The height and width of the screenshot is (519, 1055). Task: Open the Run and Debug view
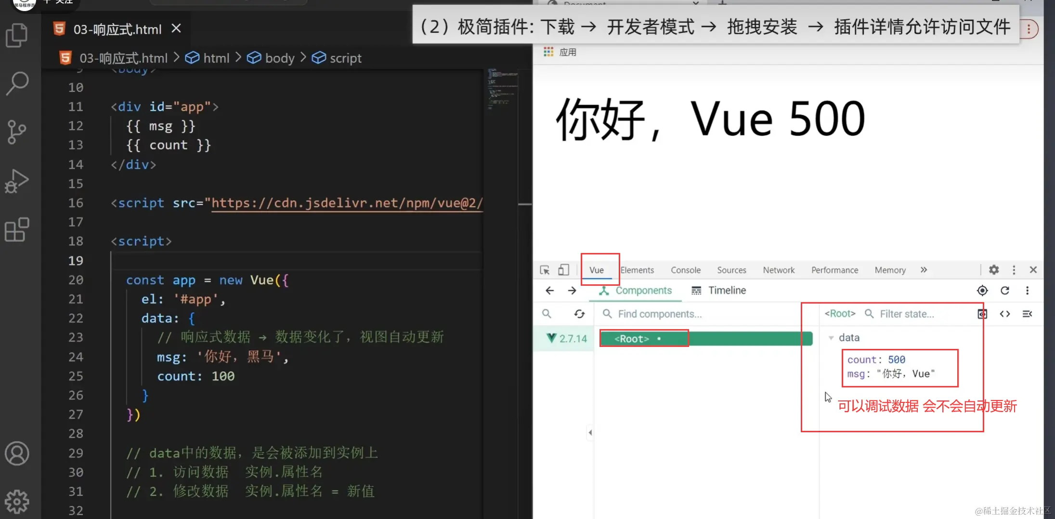point(17,181)
